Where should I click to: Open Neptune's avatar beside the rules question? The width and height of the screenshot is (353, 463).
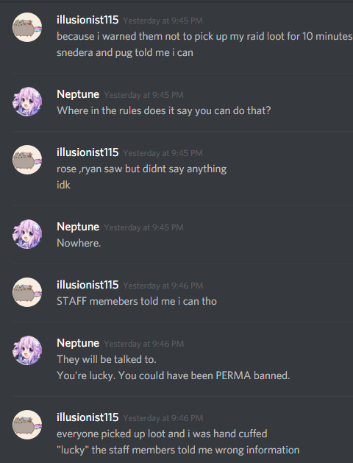click(x=27, y=102)
